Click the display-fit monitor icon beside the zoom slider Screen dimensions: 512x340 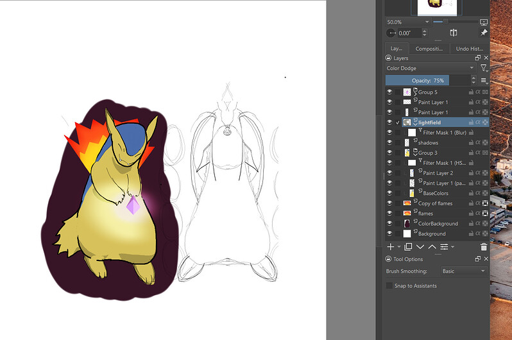484,22
